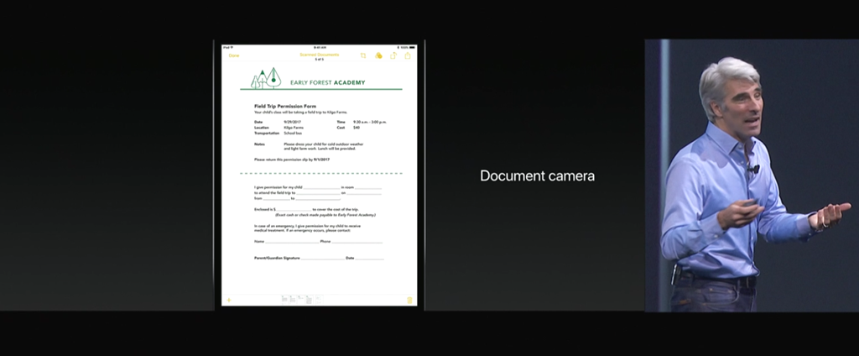
Task: Tap the Wi-Fi indicator in iPad status bar
Action: pos(232,47)
